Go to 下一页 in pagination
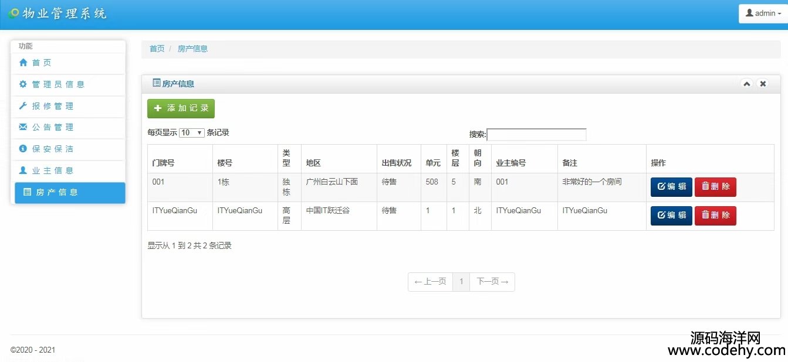This screenshot has width=788, height=362. point(492,282)
